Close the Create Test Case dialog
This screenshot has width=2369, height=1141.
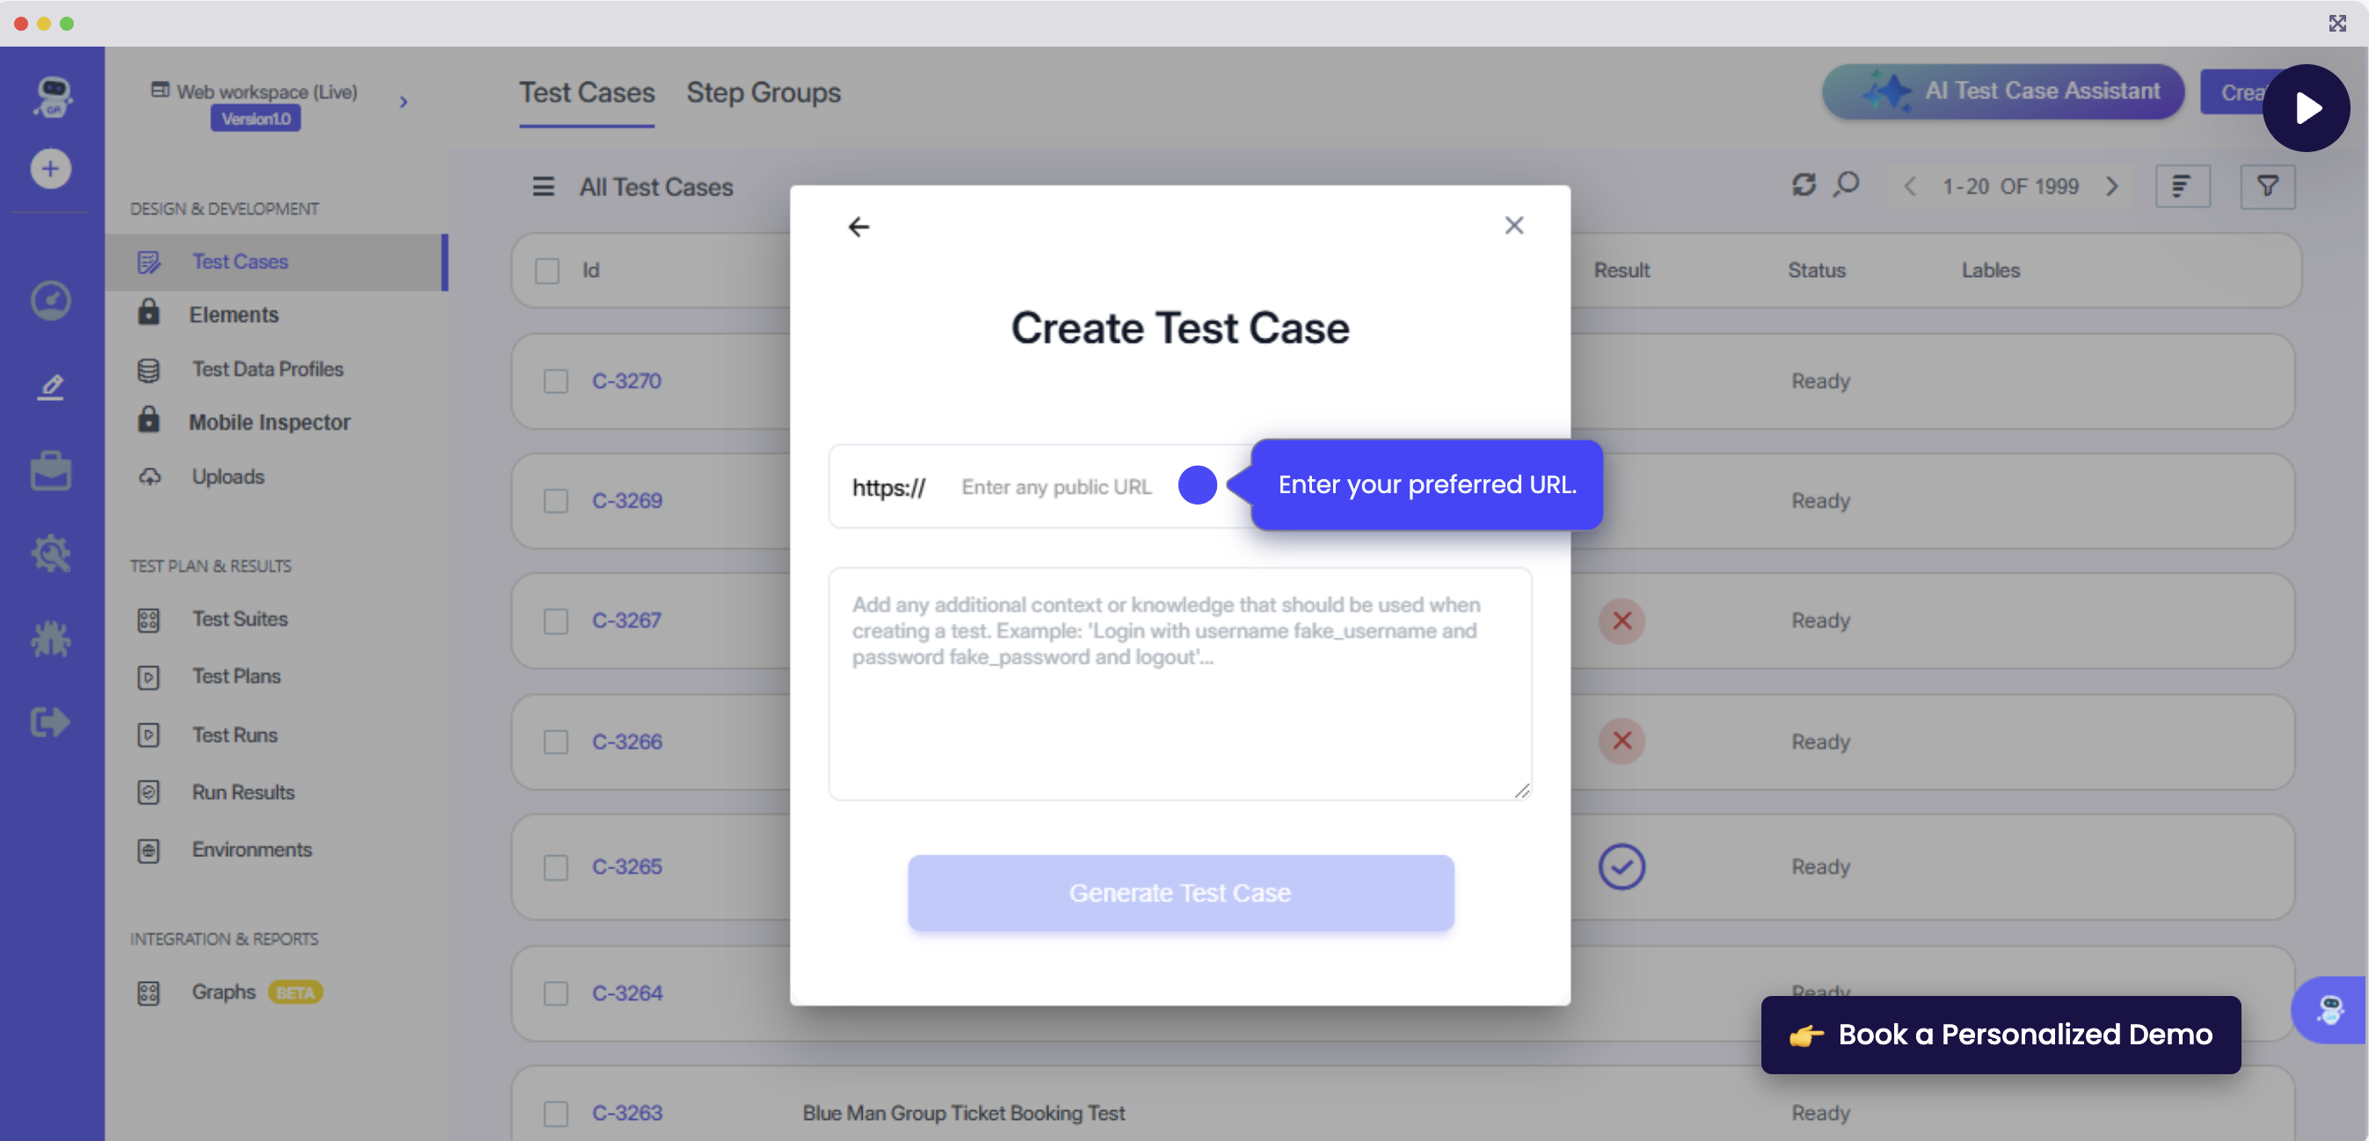pos(1513,225)
